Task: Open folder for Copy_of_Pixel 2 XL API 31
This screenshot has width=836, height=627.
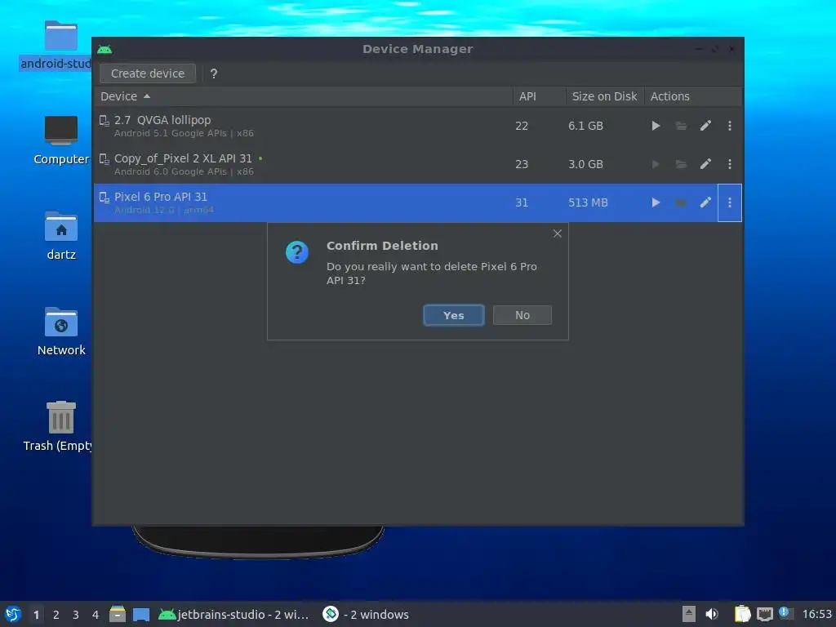Action: [681, 164]
